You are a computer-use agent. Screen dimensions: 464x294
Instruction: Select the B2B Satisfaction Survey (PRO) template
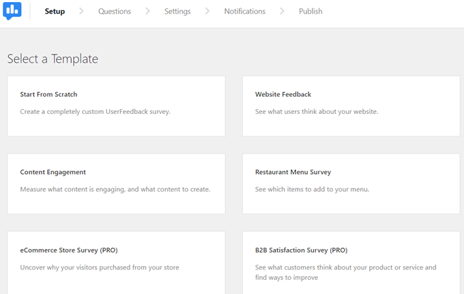click(x=351, y=262)
